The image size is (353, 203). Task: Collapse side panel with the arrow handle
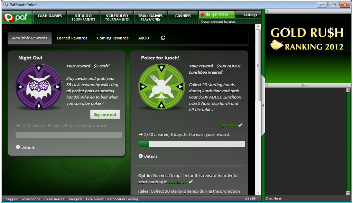[x=263, y=105]
